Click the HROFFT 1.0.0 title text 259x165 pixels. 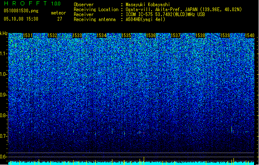(33, 3)
